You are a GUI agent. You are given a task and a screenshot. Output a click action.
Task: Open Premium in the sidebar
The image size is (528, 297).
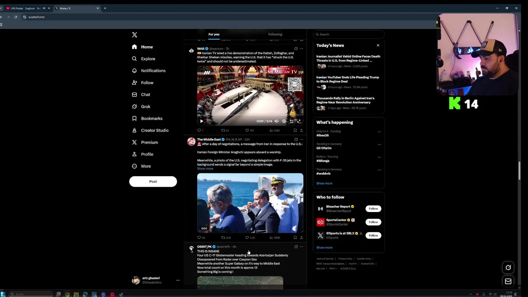point(145,142)
